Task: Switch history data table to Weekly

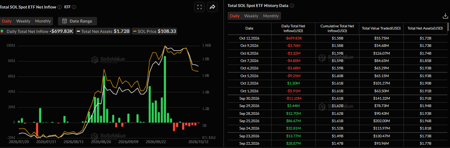Action: 251,16
